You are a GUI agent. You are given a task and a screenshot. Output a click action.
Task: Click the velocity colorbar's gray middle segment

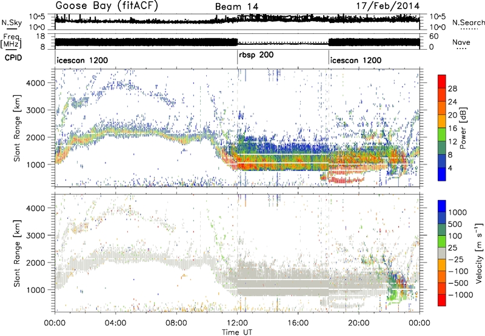(442, 253)
